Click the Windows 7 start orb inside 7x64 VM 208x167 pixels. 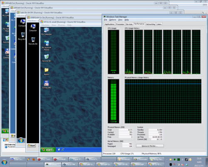21,140
